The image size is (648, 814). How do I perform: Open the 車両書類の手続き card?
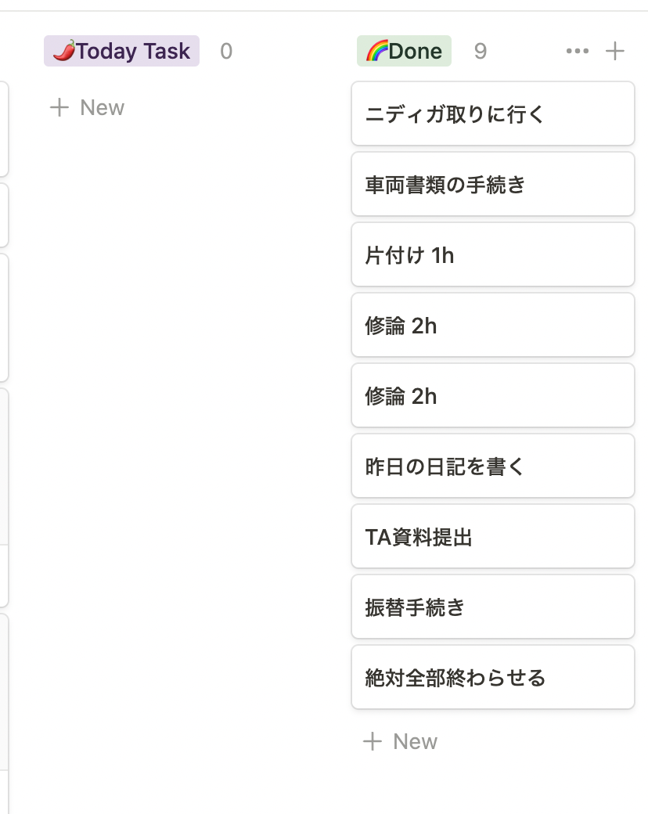coord(492,185)
